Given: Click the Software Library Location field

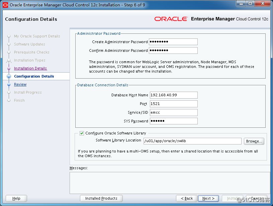Looking at the screenshot, I should click(192, 141).
